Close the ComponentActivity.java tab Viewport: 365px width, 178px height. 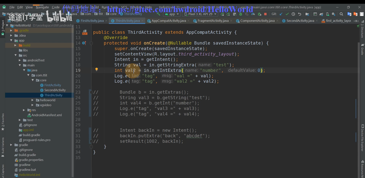coord(277,21)
